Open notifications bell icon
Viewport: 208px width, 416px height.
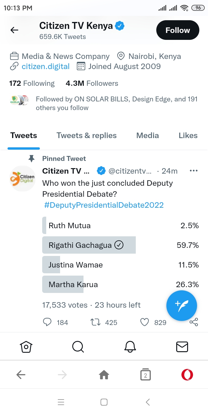pyautogui.click(x=130, y=346)
